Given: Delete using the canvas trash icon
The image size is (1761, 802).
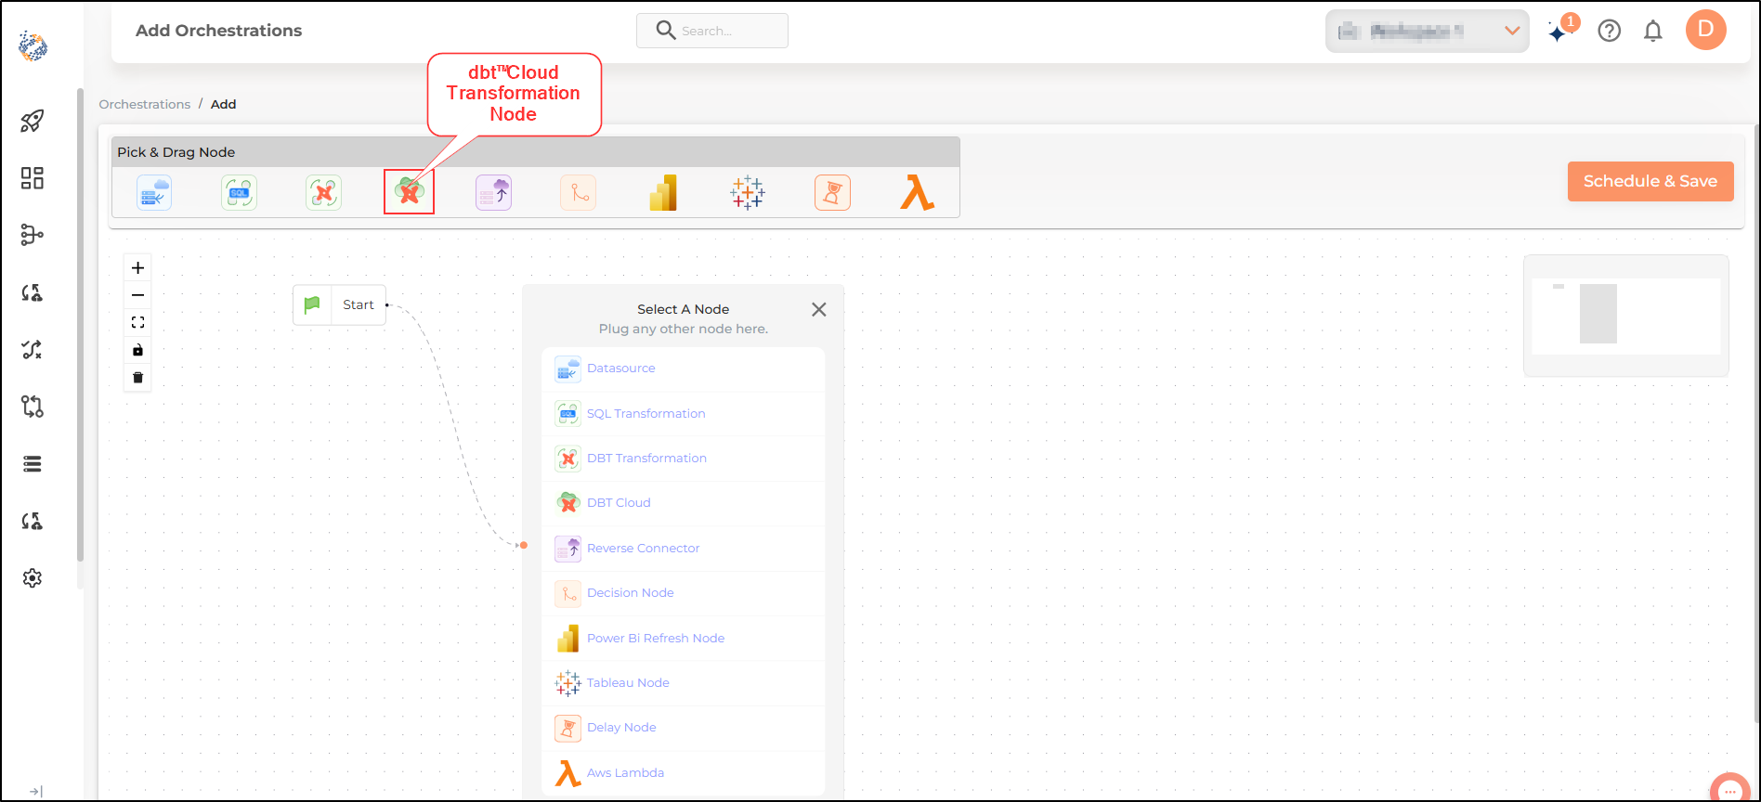Looking at the screenshot, I should click(x=137, y=377).
